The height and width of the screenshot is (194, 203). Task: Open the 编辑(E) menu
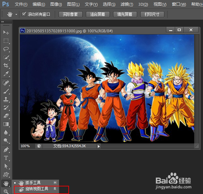(x=39, y=4)
